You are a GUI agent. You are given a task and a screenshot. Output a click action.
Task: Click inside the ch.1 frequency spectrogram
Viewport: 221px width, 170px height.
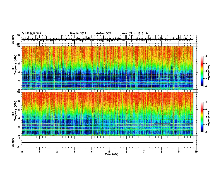(108, 68)
